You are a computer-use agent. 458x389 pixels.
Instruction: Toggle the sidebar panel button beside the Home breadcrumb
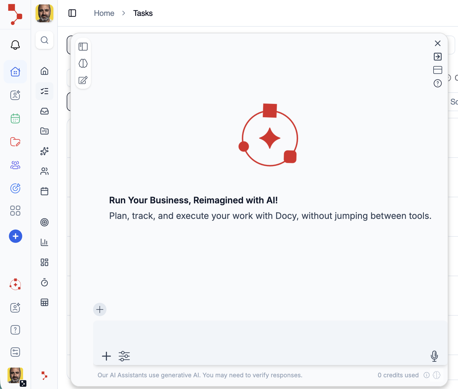pos(72,13)
